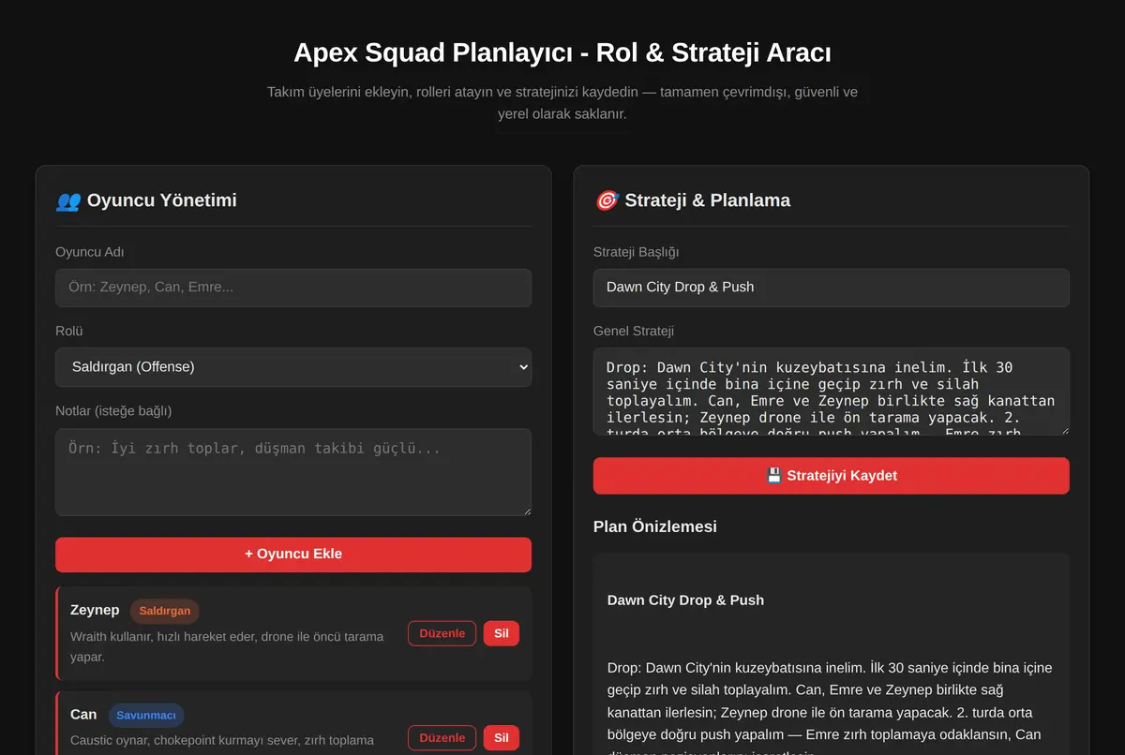Click the preview paragraph beginning Drop: Dawn City'nin

tap(830, 709)
